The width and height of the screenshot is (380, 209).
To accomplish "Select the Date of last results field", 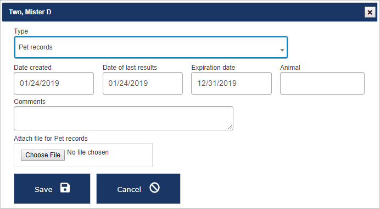I will coord(143,83).
